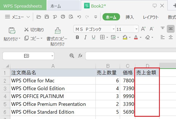The image size is (176, 119).
Task: Click the WPS Spreadsheets title tab
Action: pyautogui.click(x=23, y=6)
